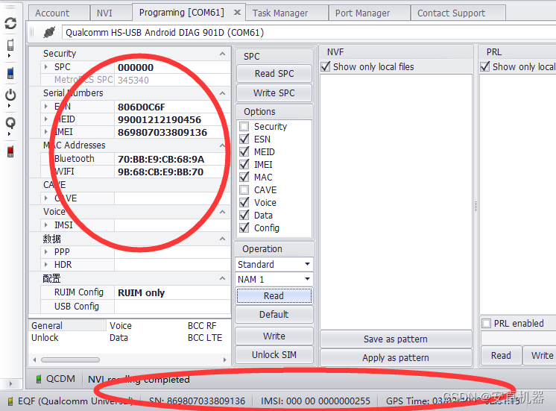Toggle the Security option checkbox
The image size is (556, 411).
[244, 126]
